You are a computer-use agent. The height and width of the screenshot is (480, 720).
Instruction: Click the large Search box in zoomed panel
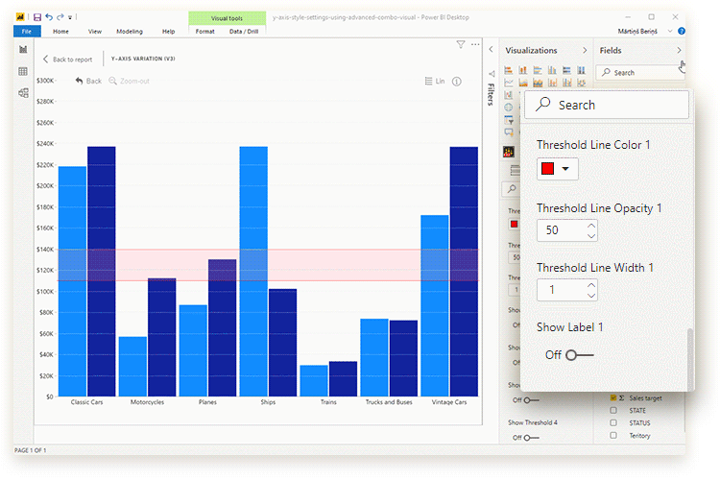tap(607, 105)
